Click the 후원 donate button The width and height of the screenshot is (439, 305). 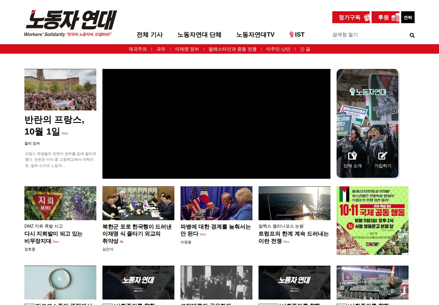click(385, 17)
